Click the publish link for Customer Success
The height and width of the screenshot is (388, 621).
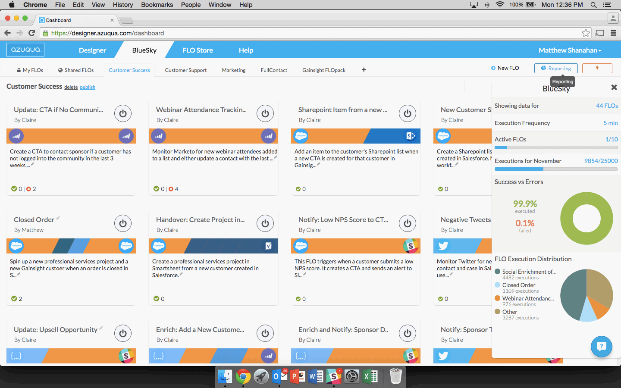88,87
